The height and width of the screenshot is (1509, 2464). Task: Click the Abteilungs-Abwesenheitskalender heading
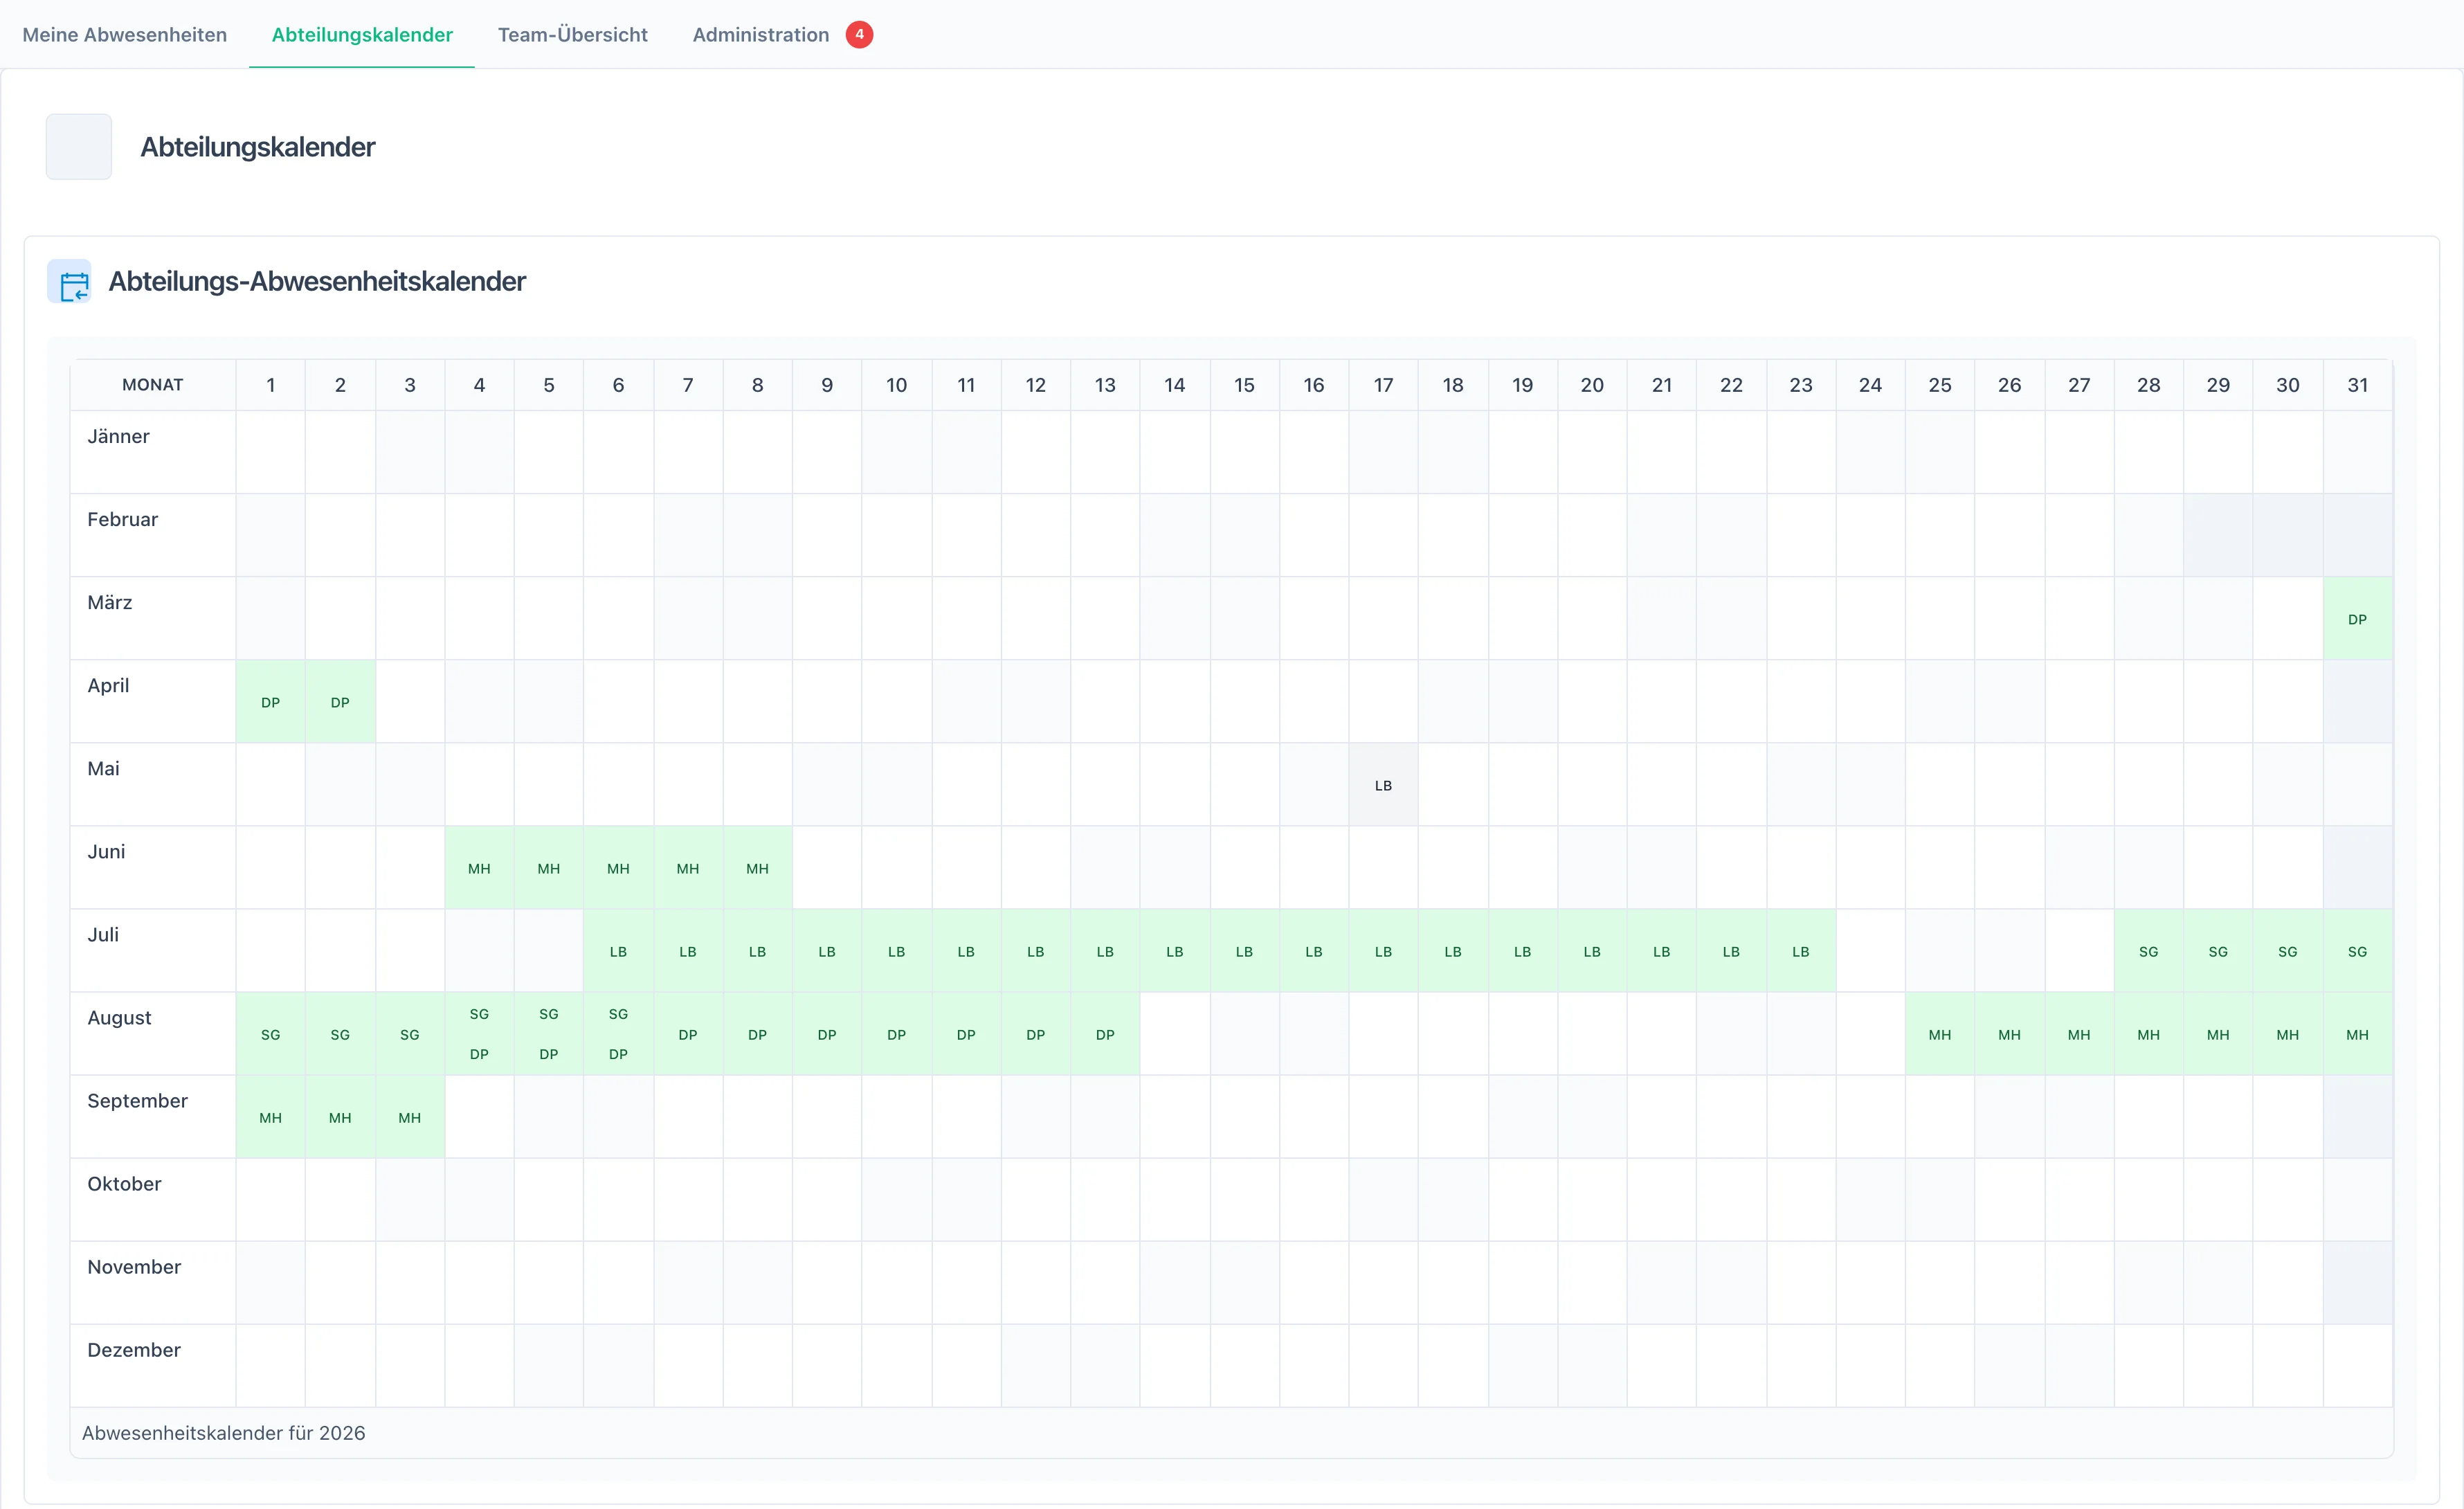[317, 281]
